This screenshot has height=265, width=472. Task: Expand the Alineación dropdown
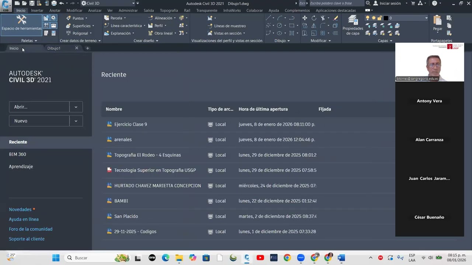(175, 18)
